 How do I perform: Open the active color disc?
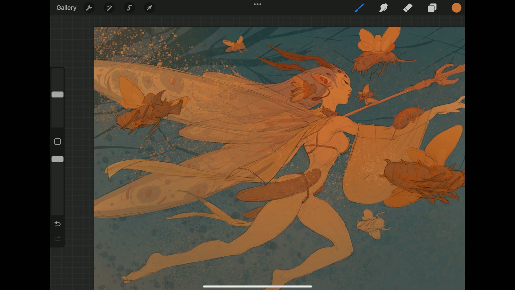tap(456, 8)
